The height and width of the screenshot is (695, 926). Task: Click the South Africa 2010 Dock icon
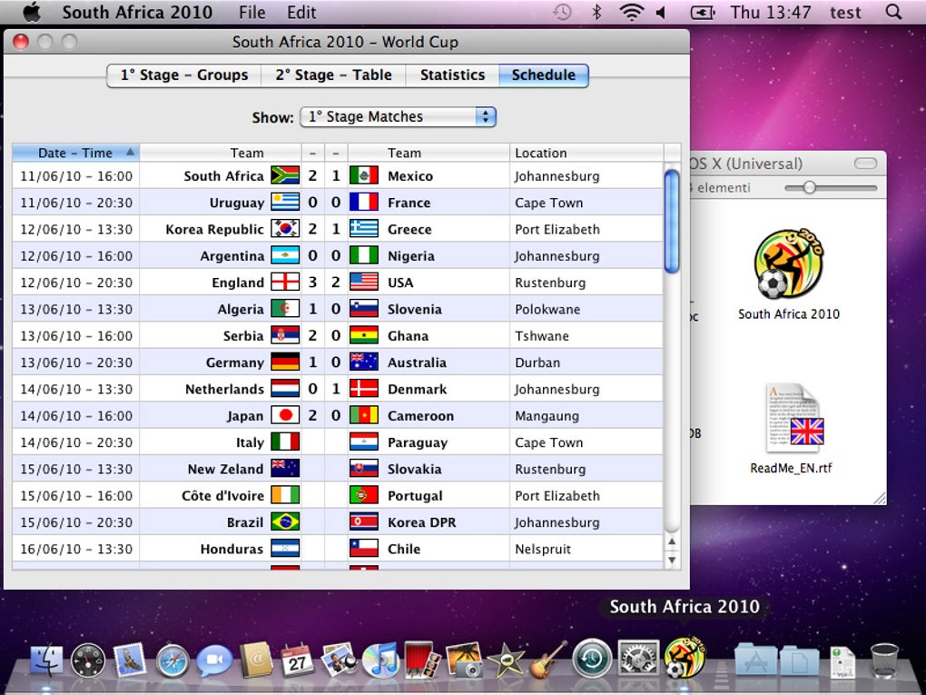[685, 657]
